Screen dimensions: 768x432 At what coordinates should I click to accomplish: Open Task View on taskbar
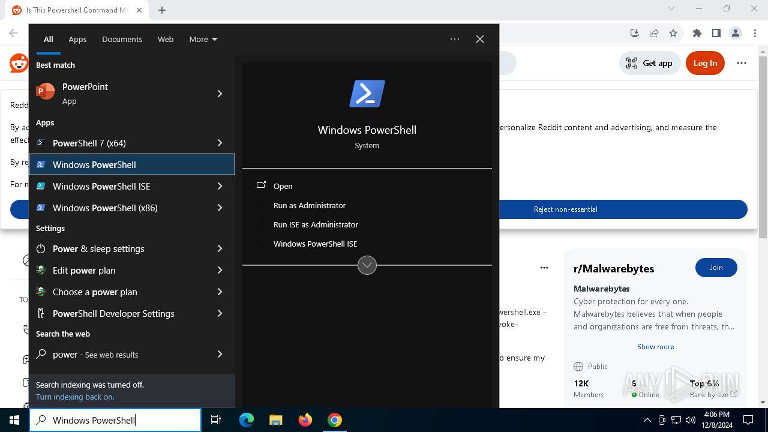(216, 420)
